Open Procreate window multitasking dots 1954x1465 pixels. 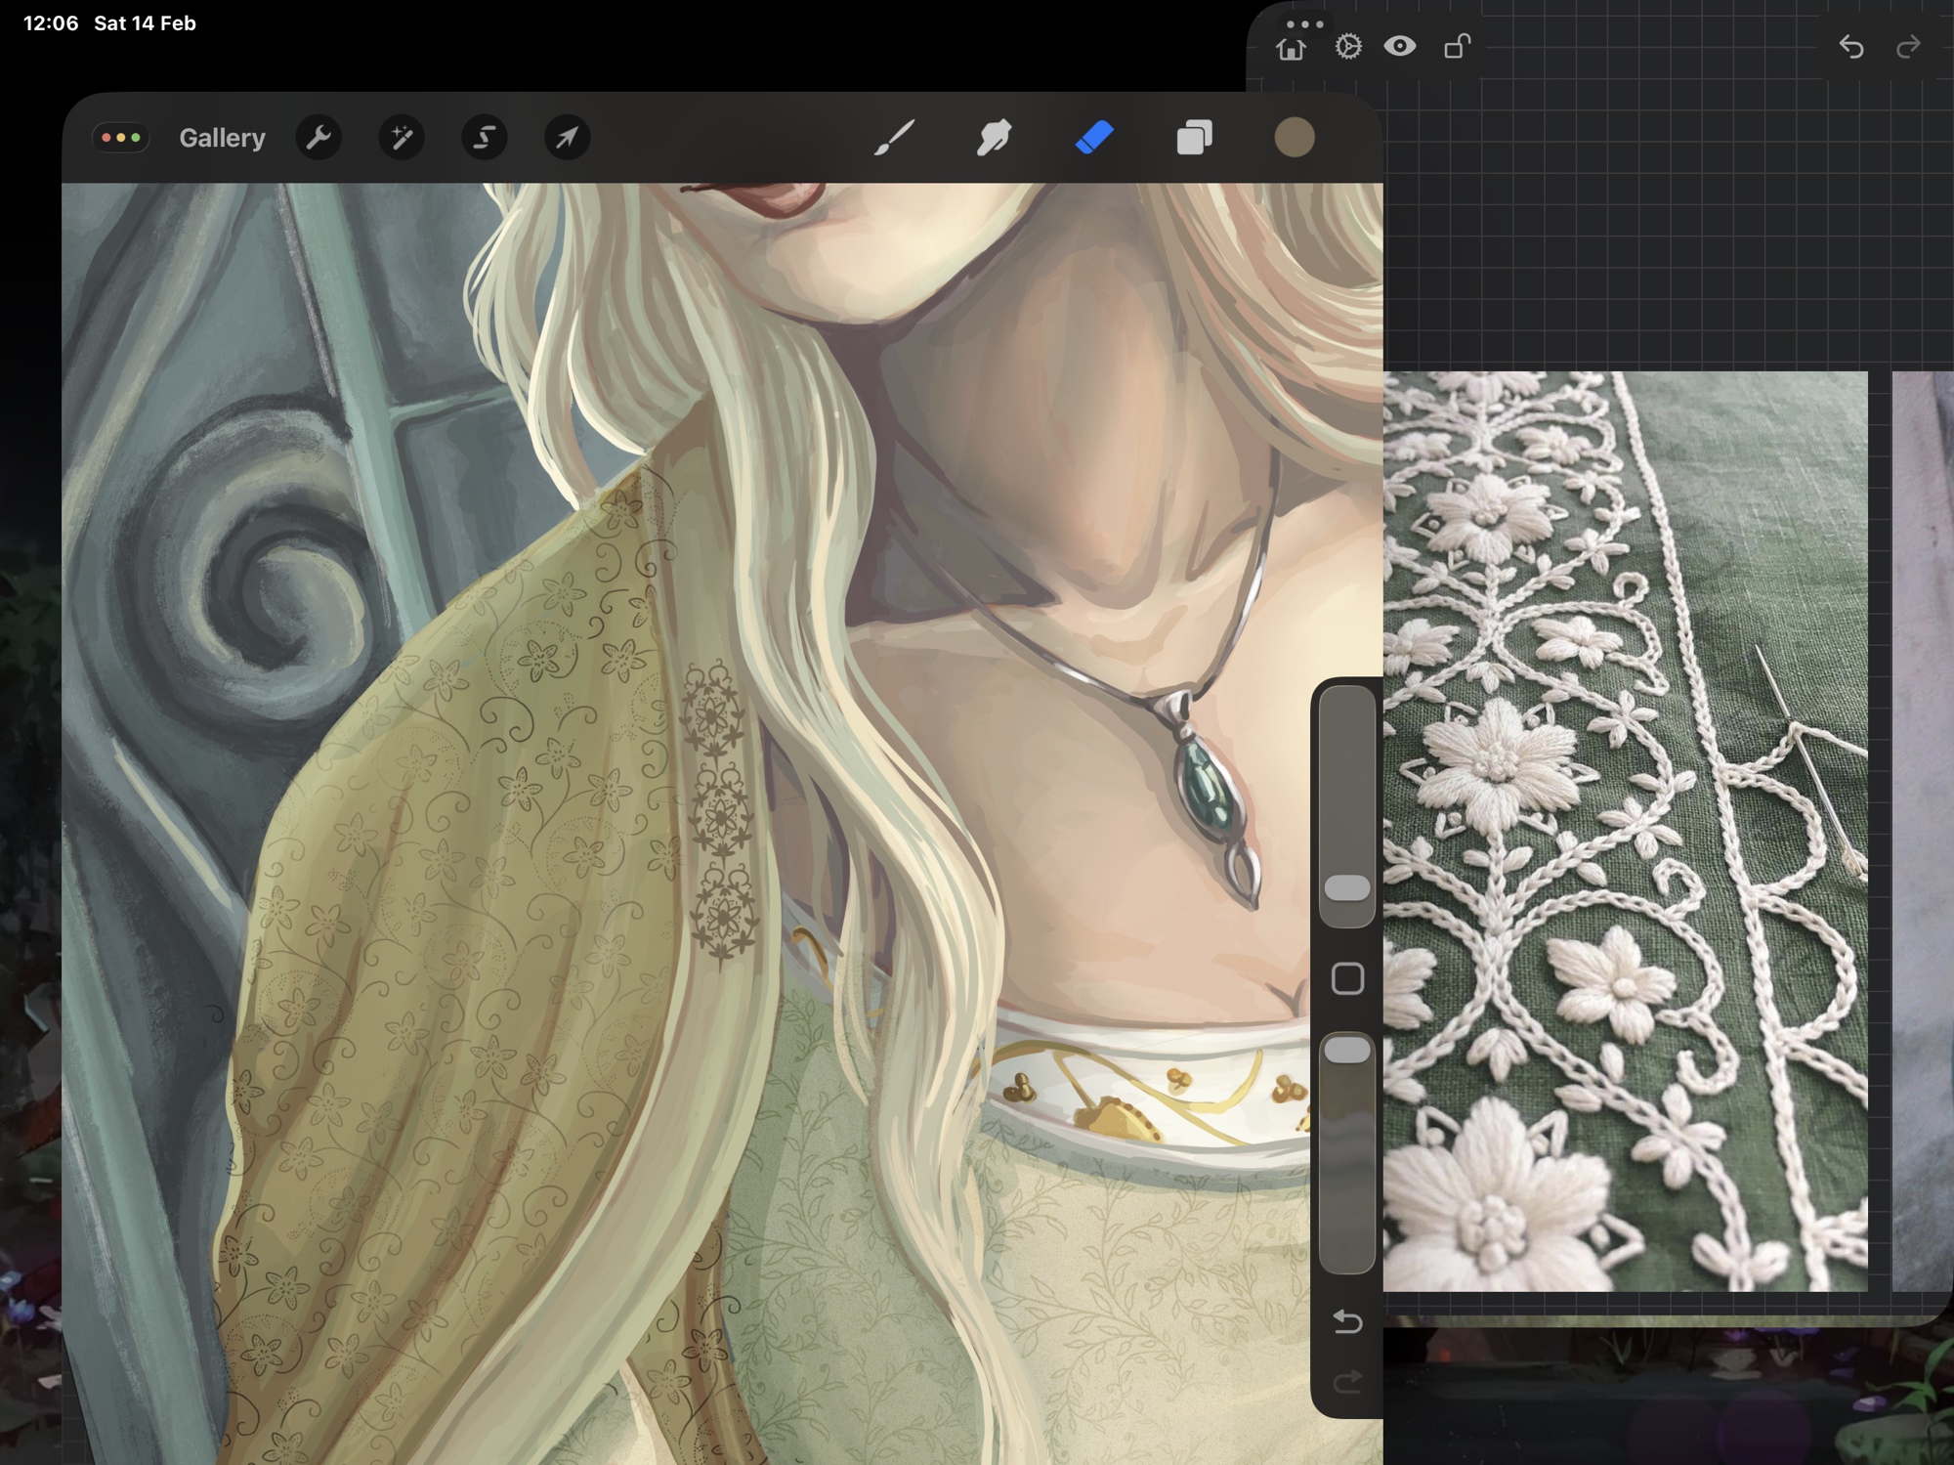pyautogui.click(x=121, y=138)
